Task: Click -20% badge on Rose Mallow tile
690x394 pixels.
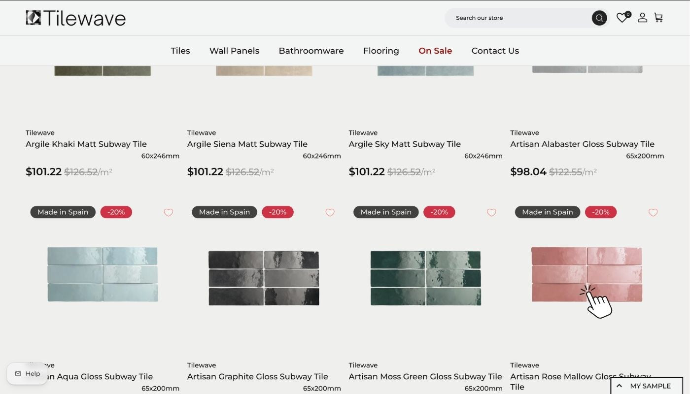Action: 601,212
